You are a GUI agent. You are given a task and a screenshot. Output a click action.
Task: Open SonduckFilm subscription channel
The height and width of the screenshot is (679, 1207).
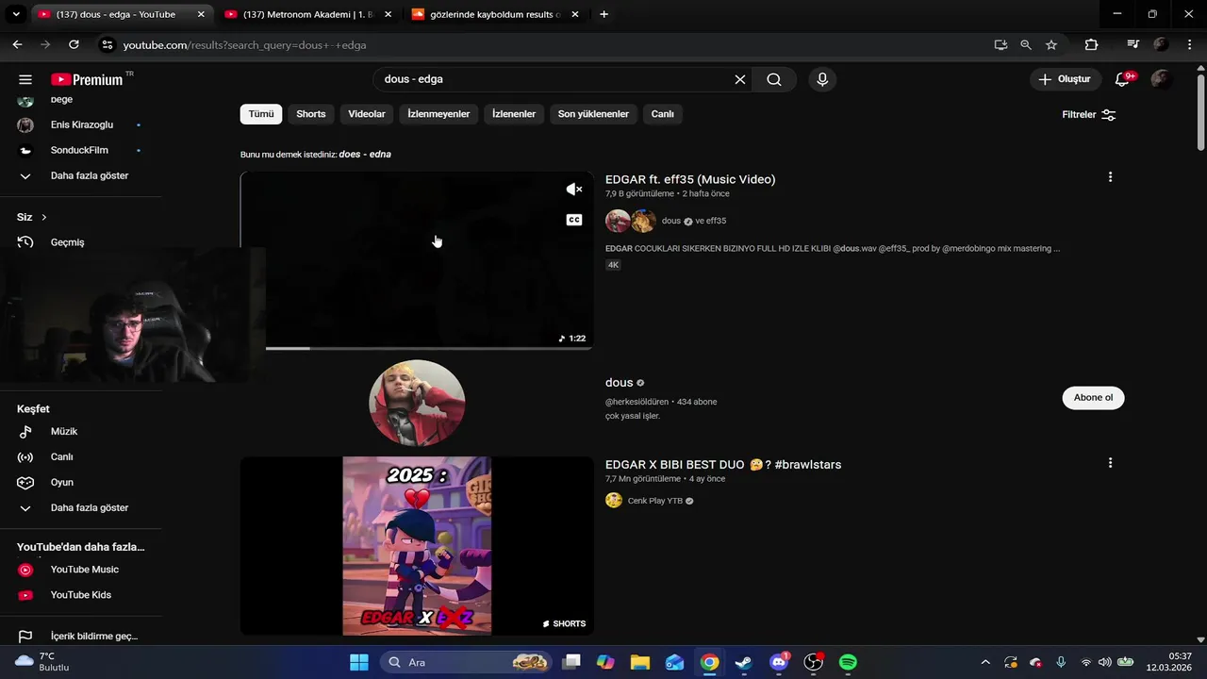80,150
